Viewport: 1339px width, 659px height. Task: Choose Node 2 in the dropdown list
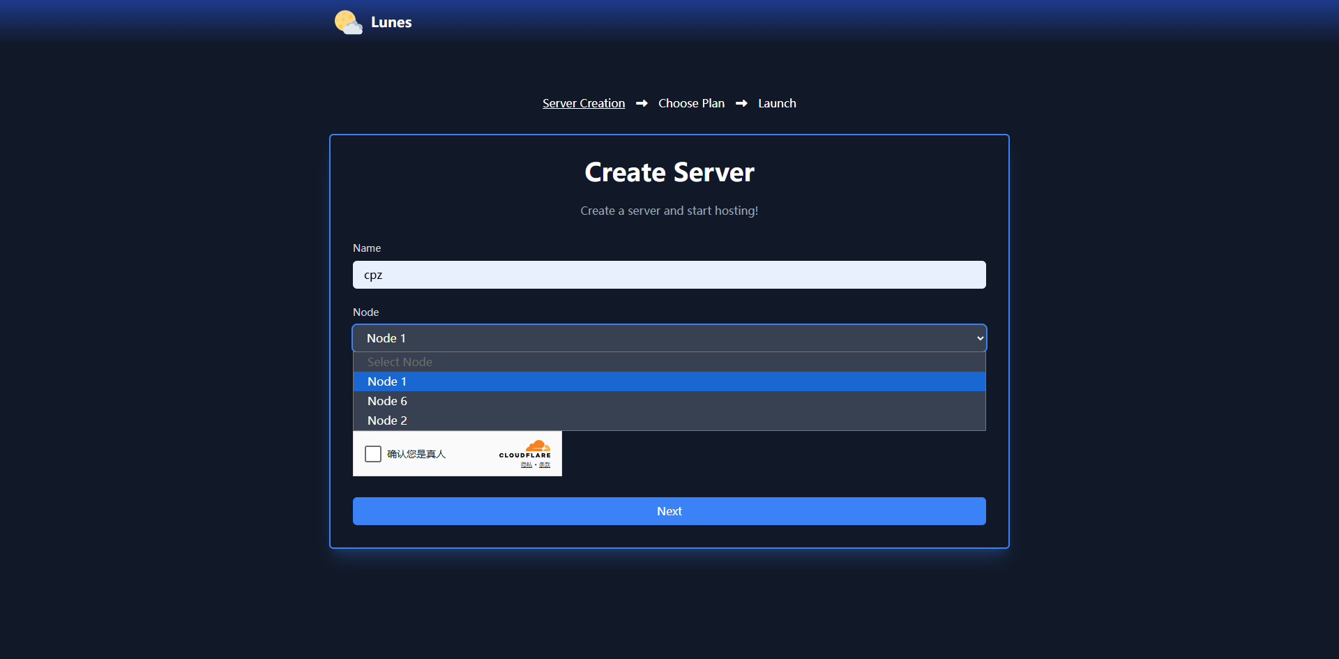[x=387, y=421]
